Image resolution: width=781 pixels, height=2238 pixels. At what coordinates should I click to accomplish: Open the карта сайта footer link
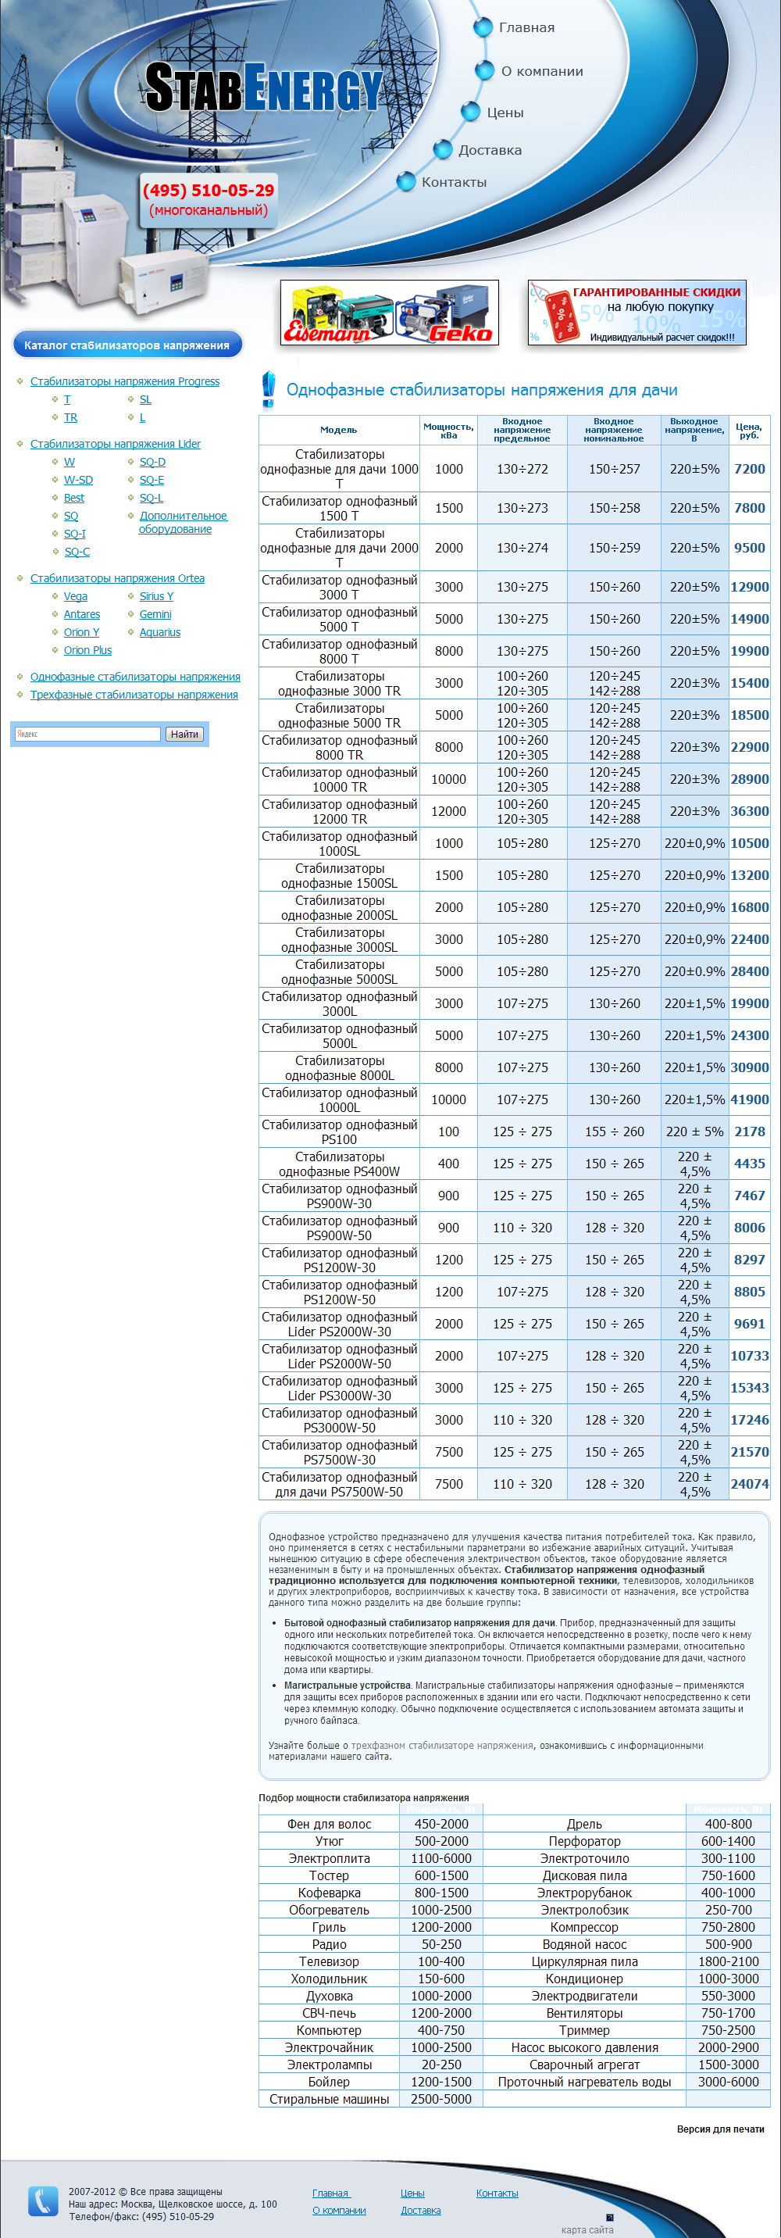pos(587,2230)
